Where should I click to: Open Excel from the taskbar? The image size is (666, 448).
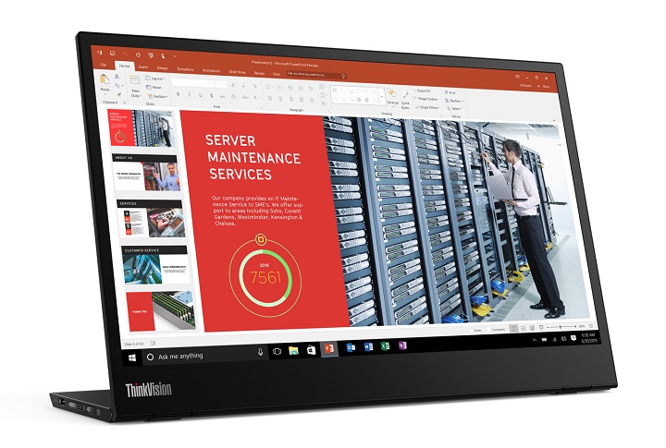(385, 346)
